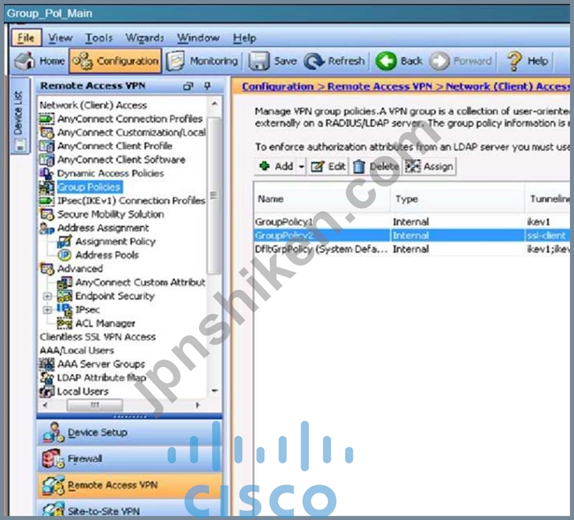
Task: Open the Window menu
Action: click(198, 38)
